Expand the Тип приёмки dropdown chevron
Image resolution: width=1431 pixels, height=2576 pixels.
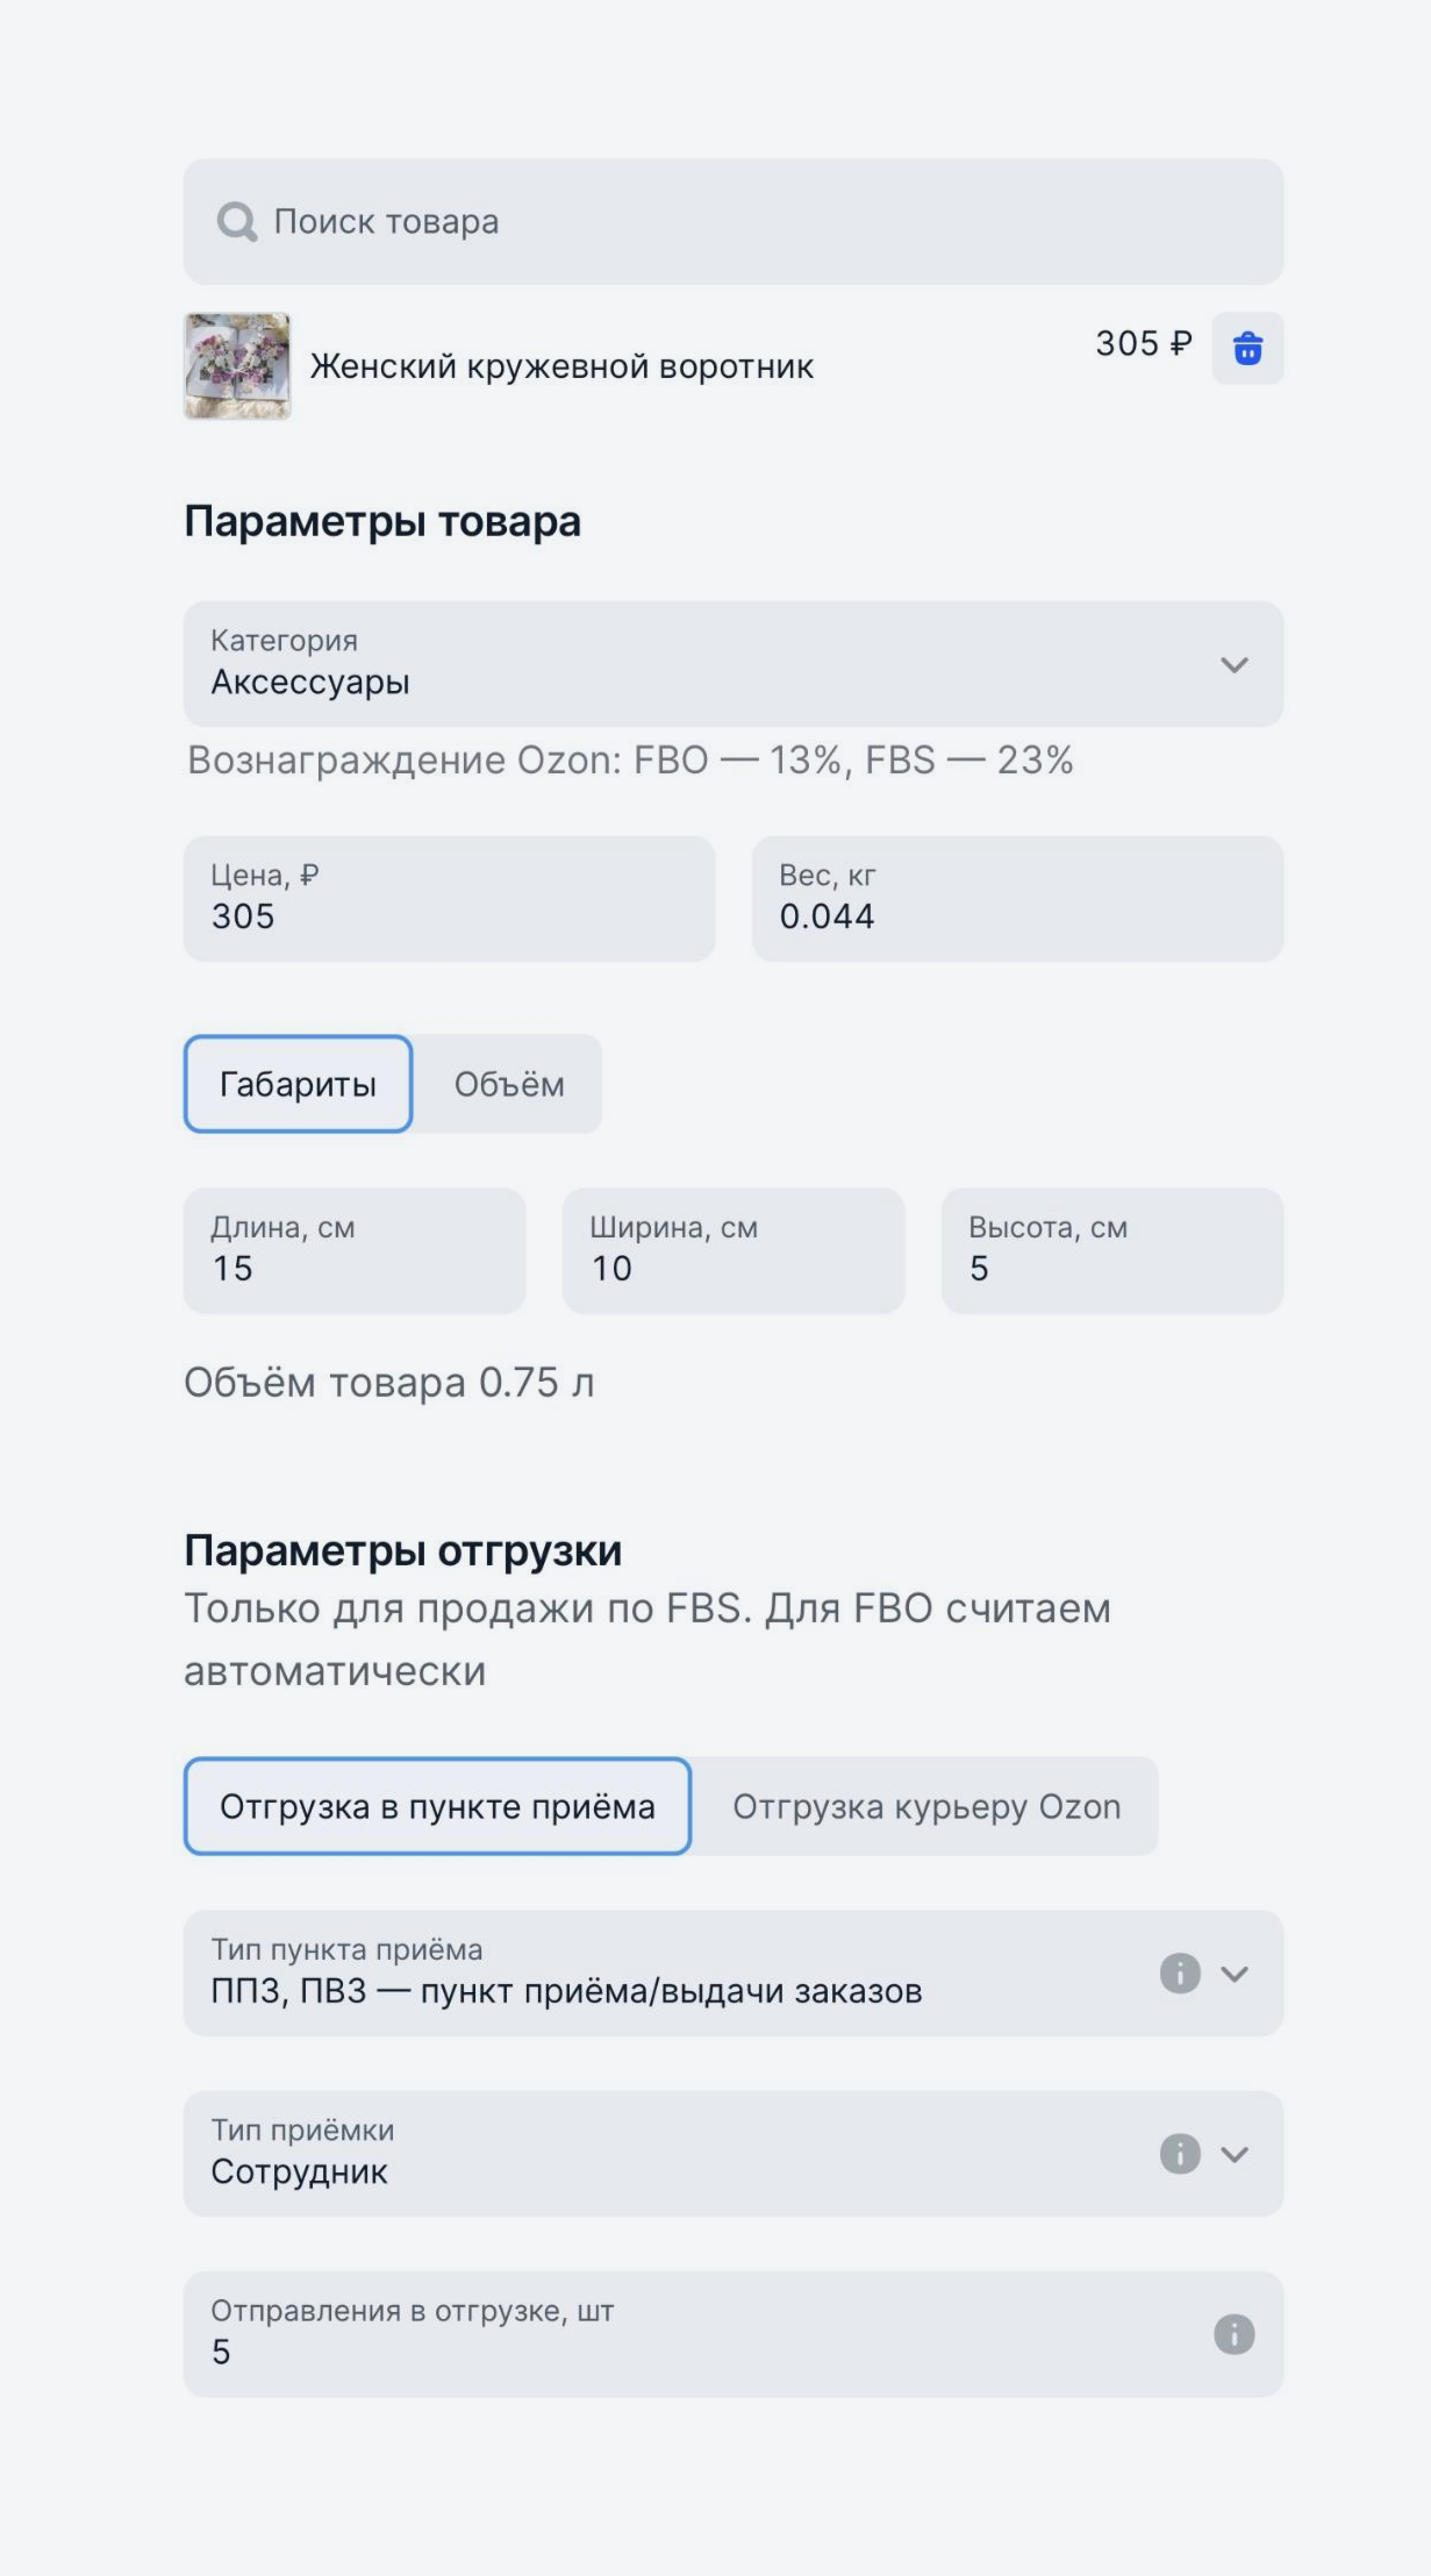tap(1234, 2154)
